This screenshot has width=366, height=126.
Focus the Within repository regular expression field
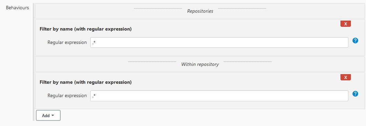tap(219, 96)
